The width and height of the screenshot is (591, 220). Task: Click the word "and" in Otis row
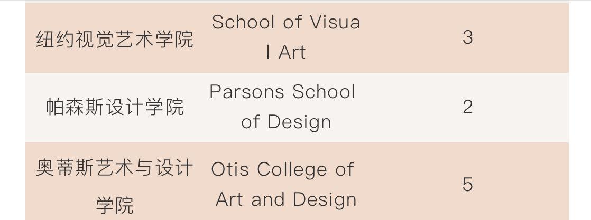(x=269, y=199)
